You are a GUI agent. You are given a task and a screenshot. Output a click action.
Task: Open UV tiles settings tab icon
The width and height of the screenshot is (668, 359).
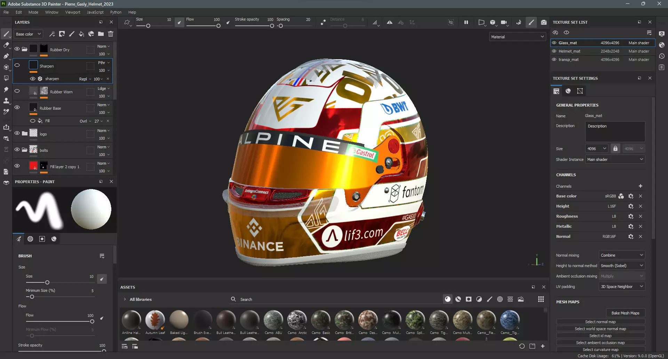(580, 91)
